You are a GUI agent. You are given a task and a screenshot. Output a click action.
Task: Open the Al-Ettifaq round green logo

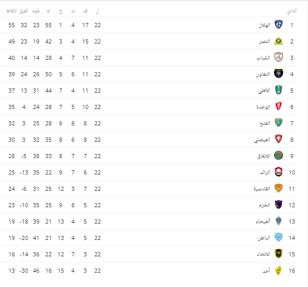[x=278, y=156]
